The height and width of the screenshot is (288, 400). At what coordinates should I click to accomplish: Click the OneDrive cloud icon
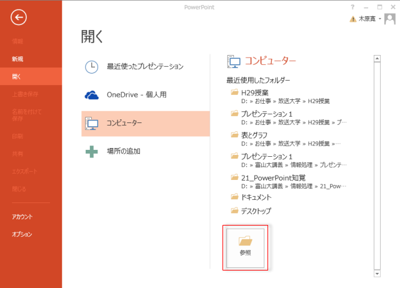coord(92,95)
